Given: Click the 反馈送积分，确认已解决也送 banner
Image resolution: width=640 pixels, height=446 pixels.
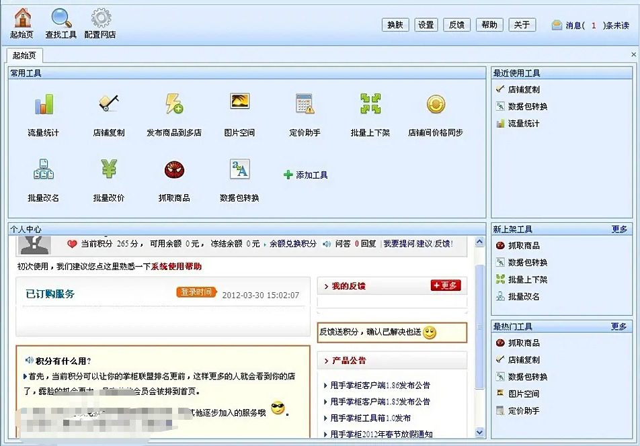Looking at the screenshot, I should (392, 332).
